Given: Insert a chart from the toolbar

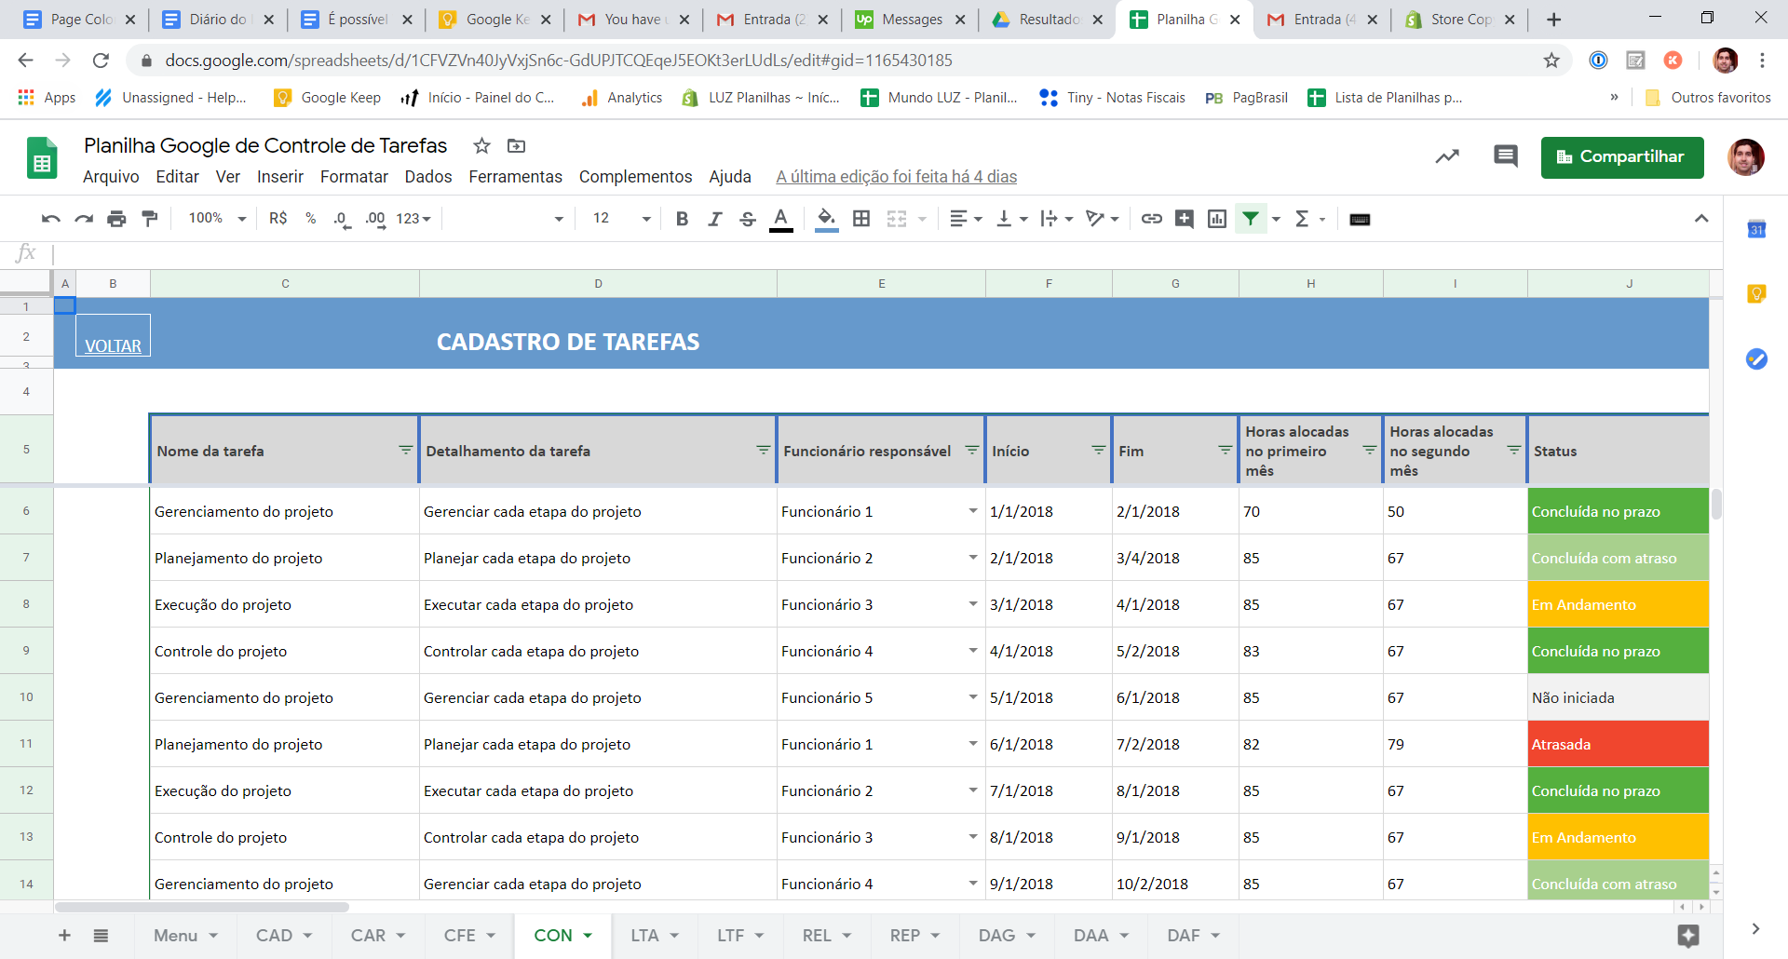Looking at the screenshot, I should [x=1217, y=219].
